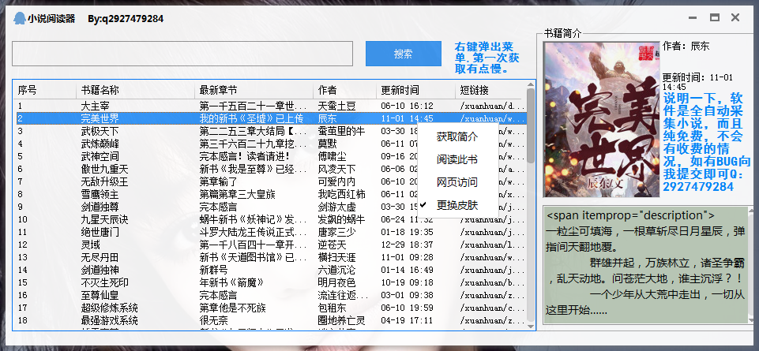Select the 剑道独尊 book row
Viewport: 759px width, 351px height.
(271, 207)
